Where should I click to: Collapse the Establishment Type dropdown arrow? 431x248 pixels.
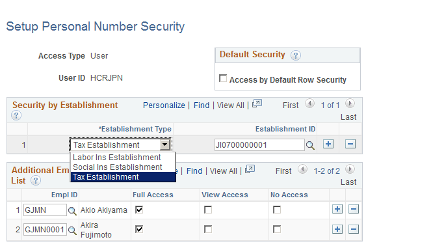tap(165, 145)
